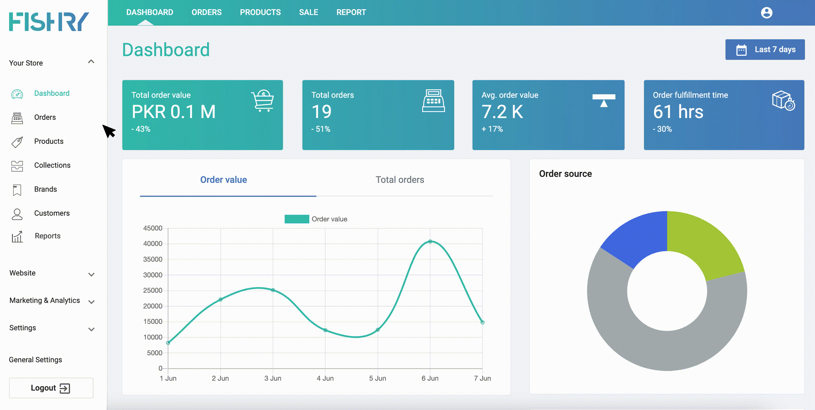815x410 pixels.
Task: Click the Reports bar chart icon
Action: (17, 237)
